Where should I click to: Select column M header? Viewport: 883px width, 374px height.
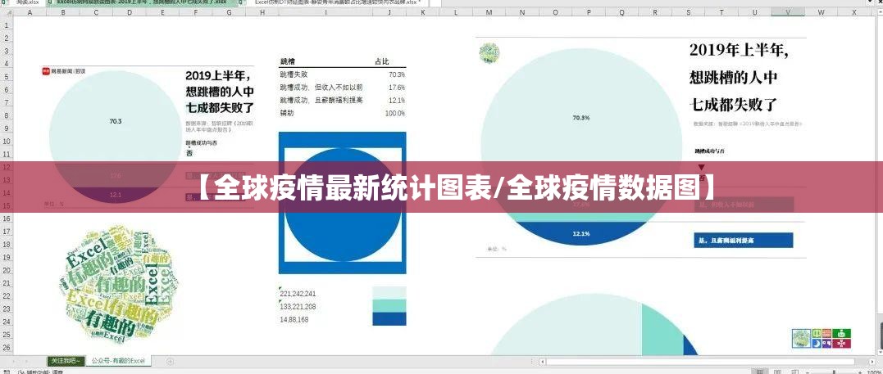[x=489, y=13]
